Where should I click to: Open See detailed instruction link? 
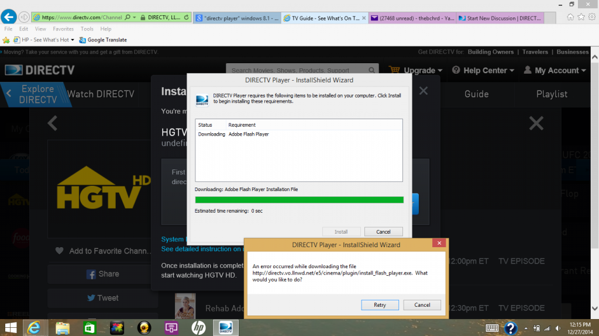[201, 249]
